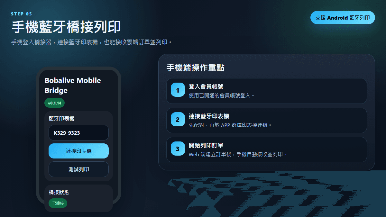Click the 橋接狀態 section label
Screen dimensions: 386x217
click(59, 192)
